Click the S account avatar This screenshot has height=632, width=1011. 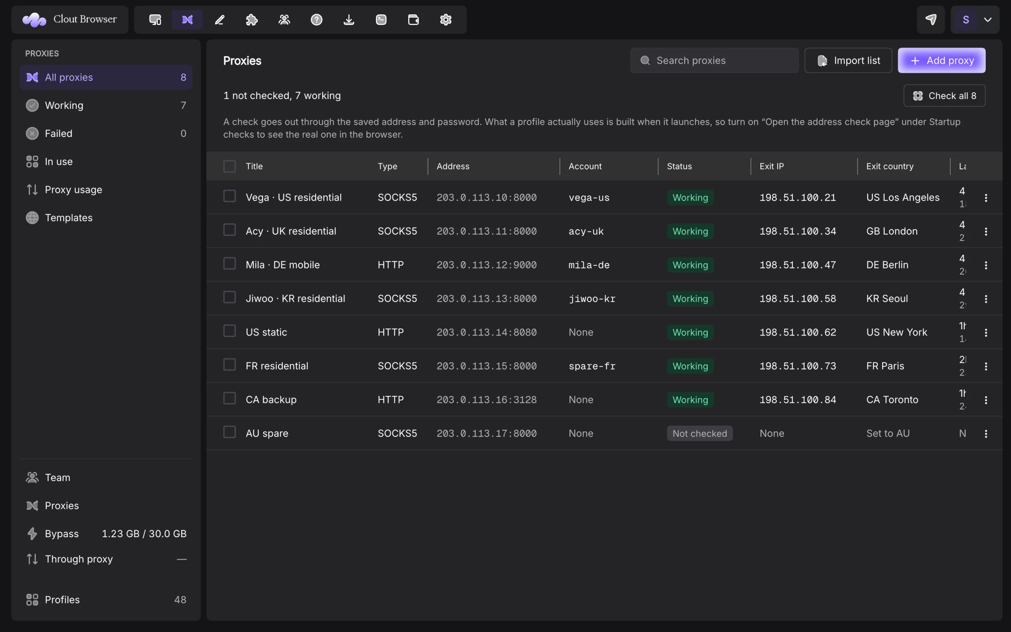pyautogui.click(x=966, y=20)
